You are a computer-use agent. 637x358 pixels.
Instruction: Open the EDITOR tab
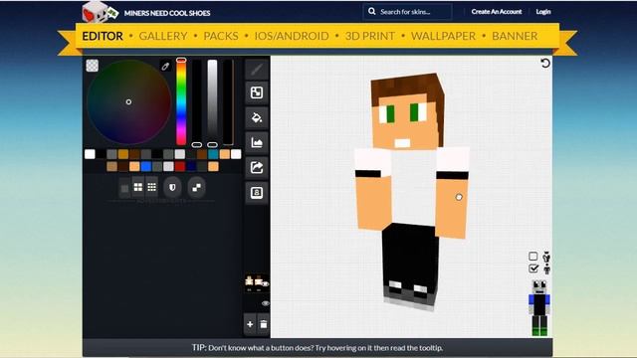(103, 36)
